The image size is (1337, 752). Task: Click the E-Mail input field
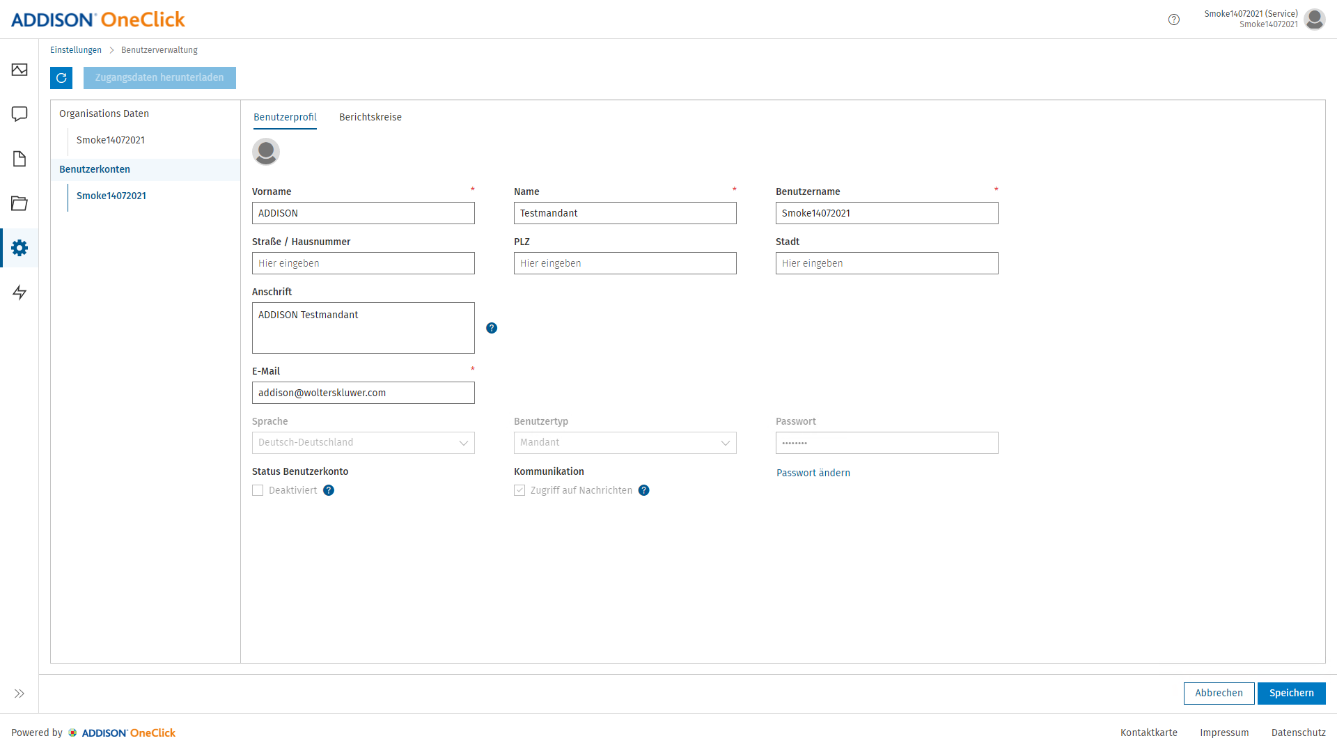[x=363, y=393]
